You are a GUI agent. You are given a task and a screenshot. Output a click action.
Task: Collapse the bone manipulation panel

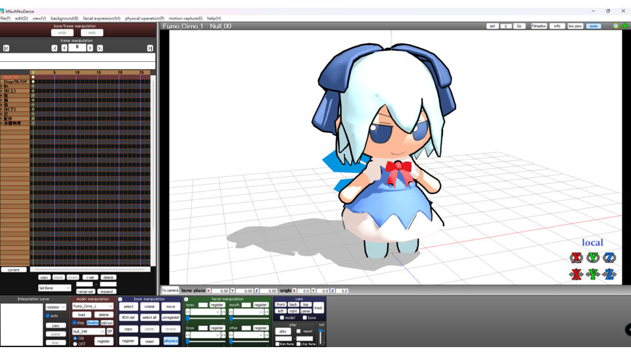pyautogui.click(x=120, y=300)
